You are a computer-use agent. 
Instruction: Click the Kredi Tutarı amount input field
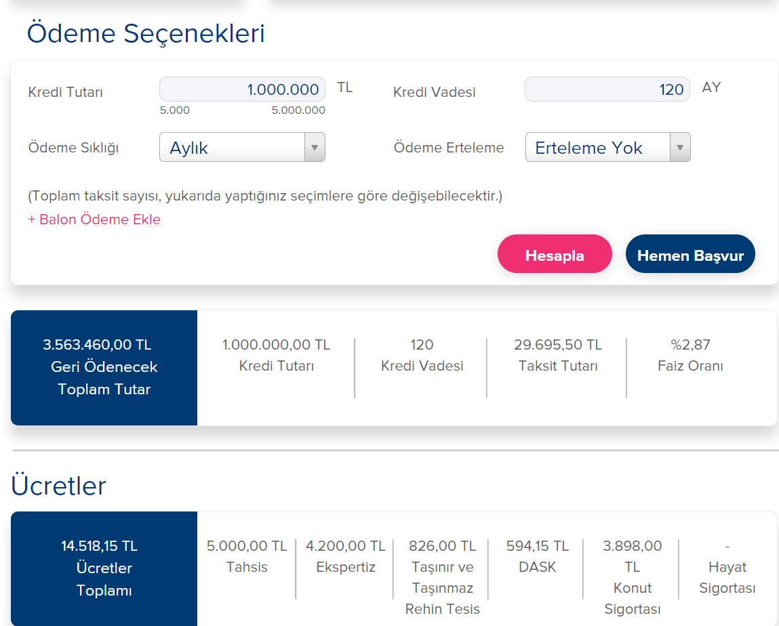coord(242,89)
